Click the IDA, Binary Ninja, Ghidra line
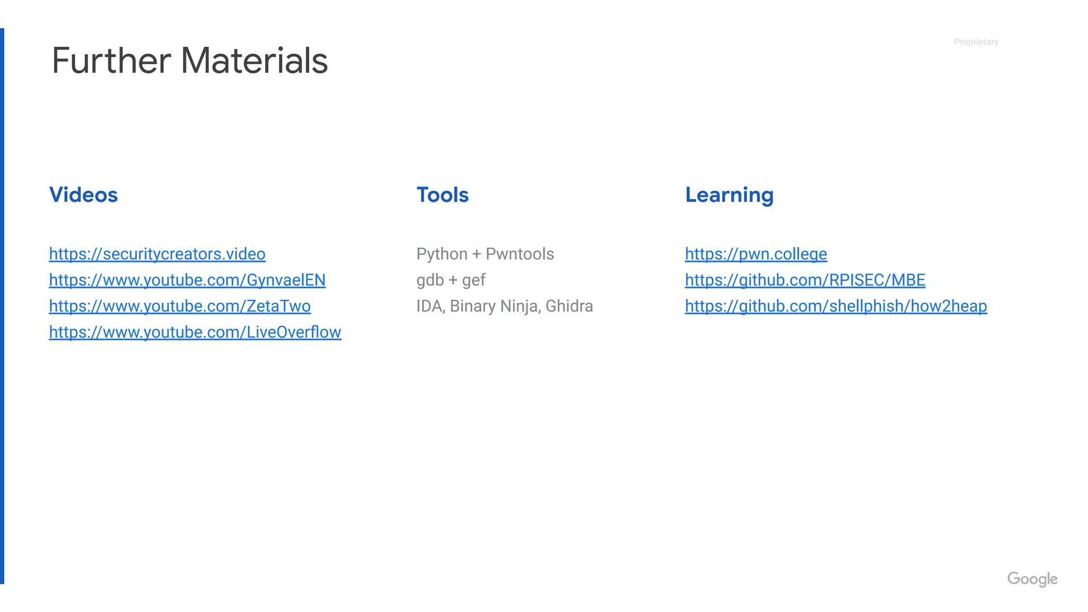Image resolution: width=1088 pixels, height=612 pixels. coord(505,306)
